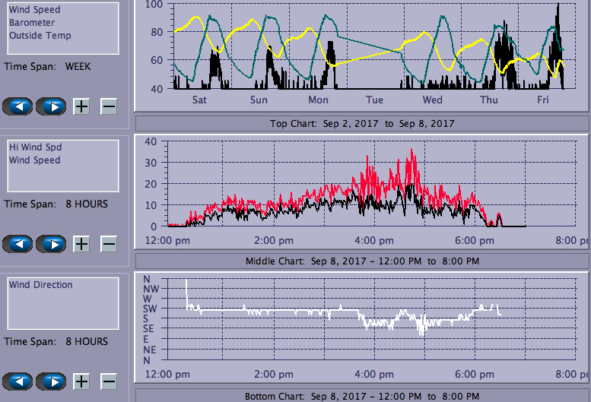Click the Top Chart date range bar
The image size is (591, 402).
[361, 123]
